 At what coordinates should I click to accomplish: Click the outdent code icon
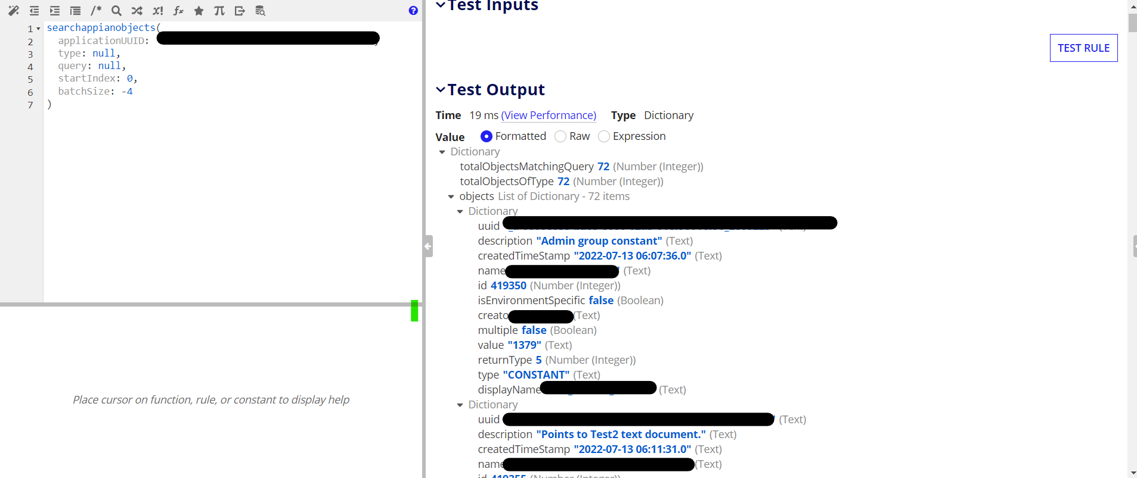34,11
